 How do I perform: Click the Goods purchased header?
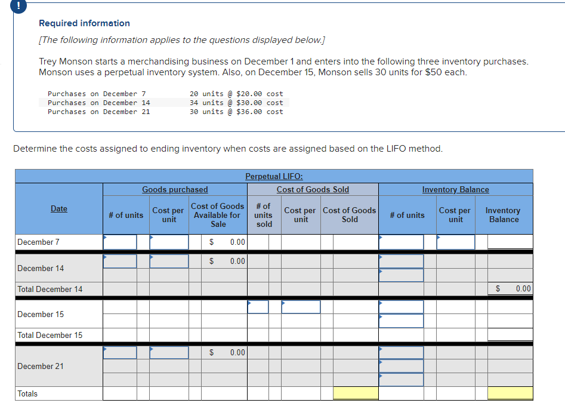coord(175,189)
